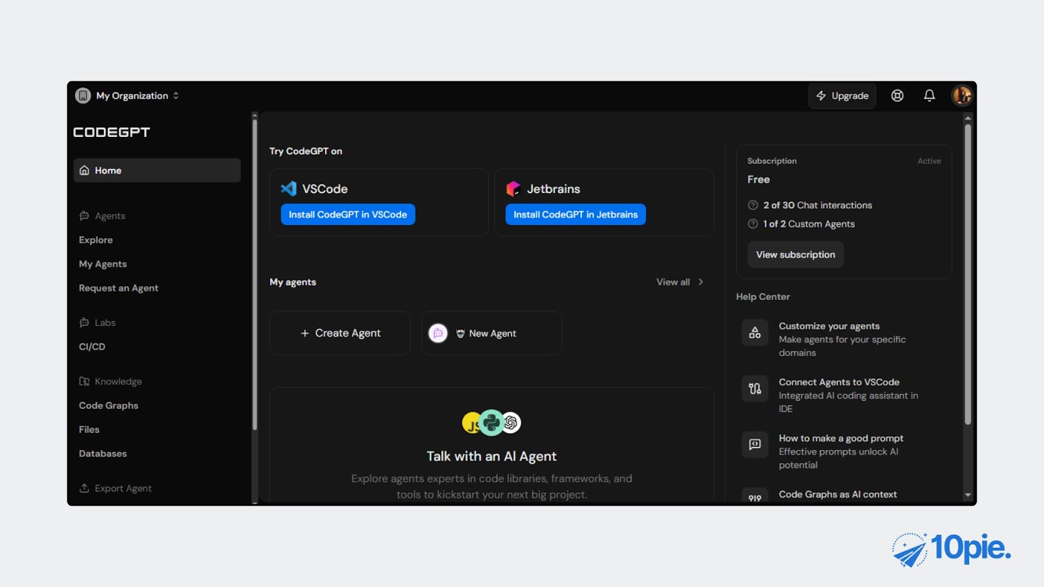Click the JavaScript logo icon
Image resolution: width=1044 pixels, height=587 pixels.
(x=470, y=423)
